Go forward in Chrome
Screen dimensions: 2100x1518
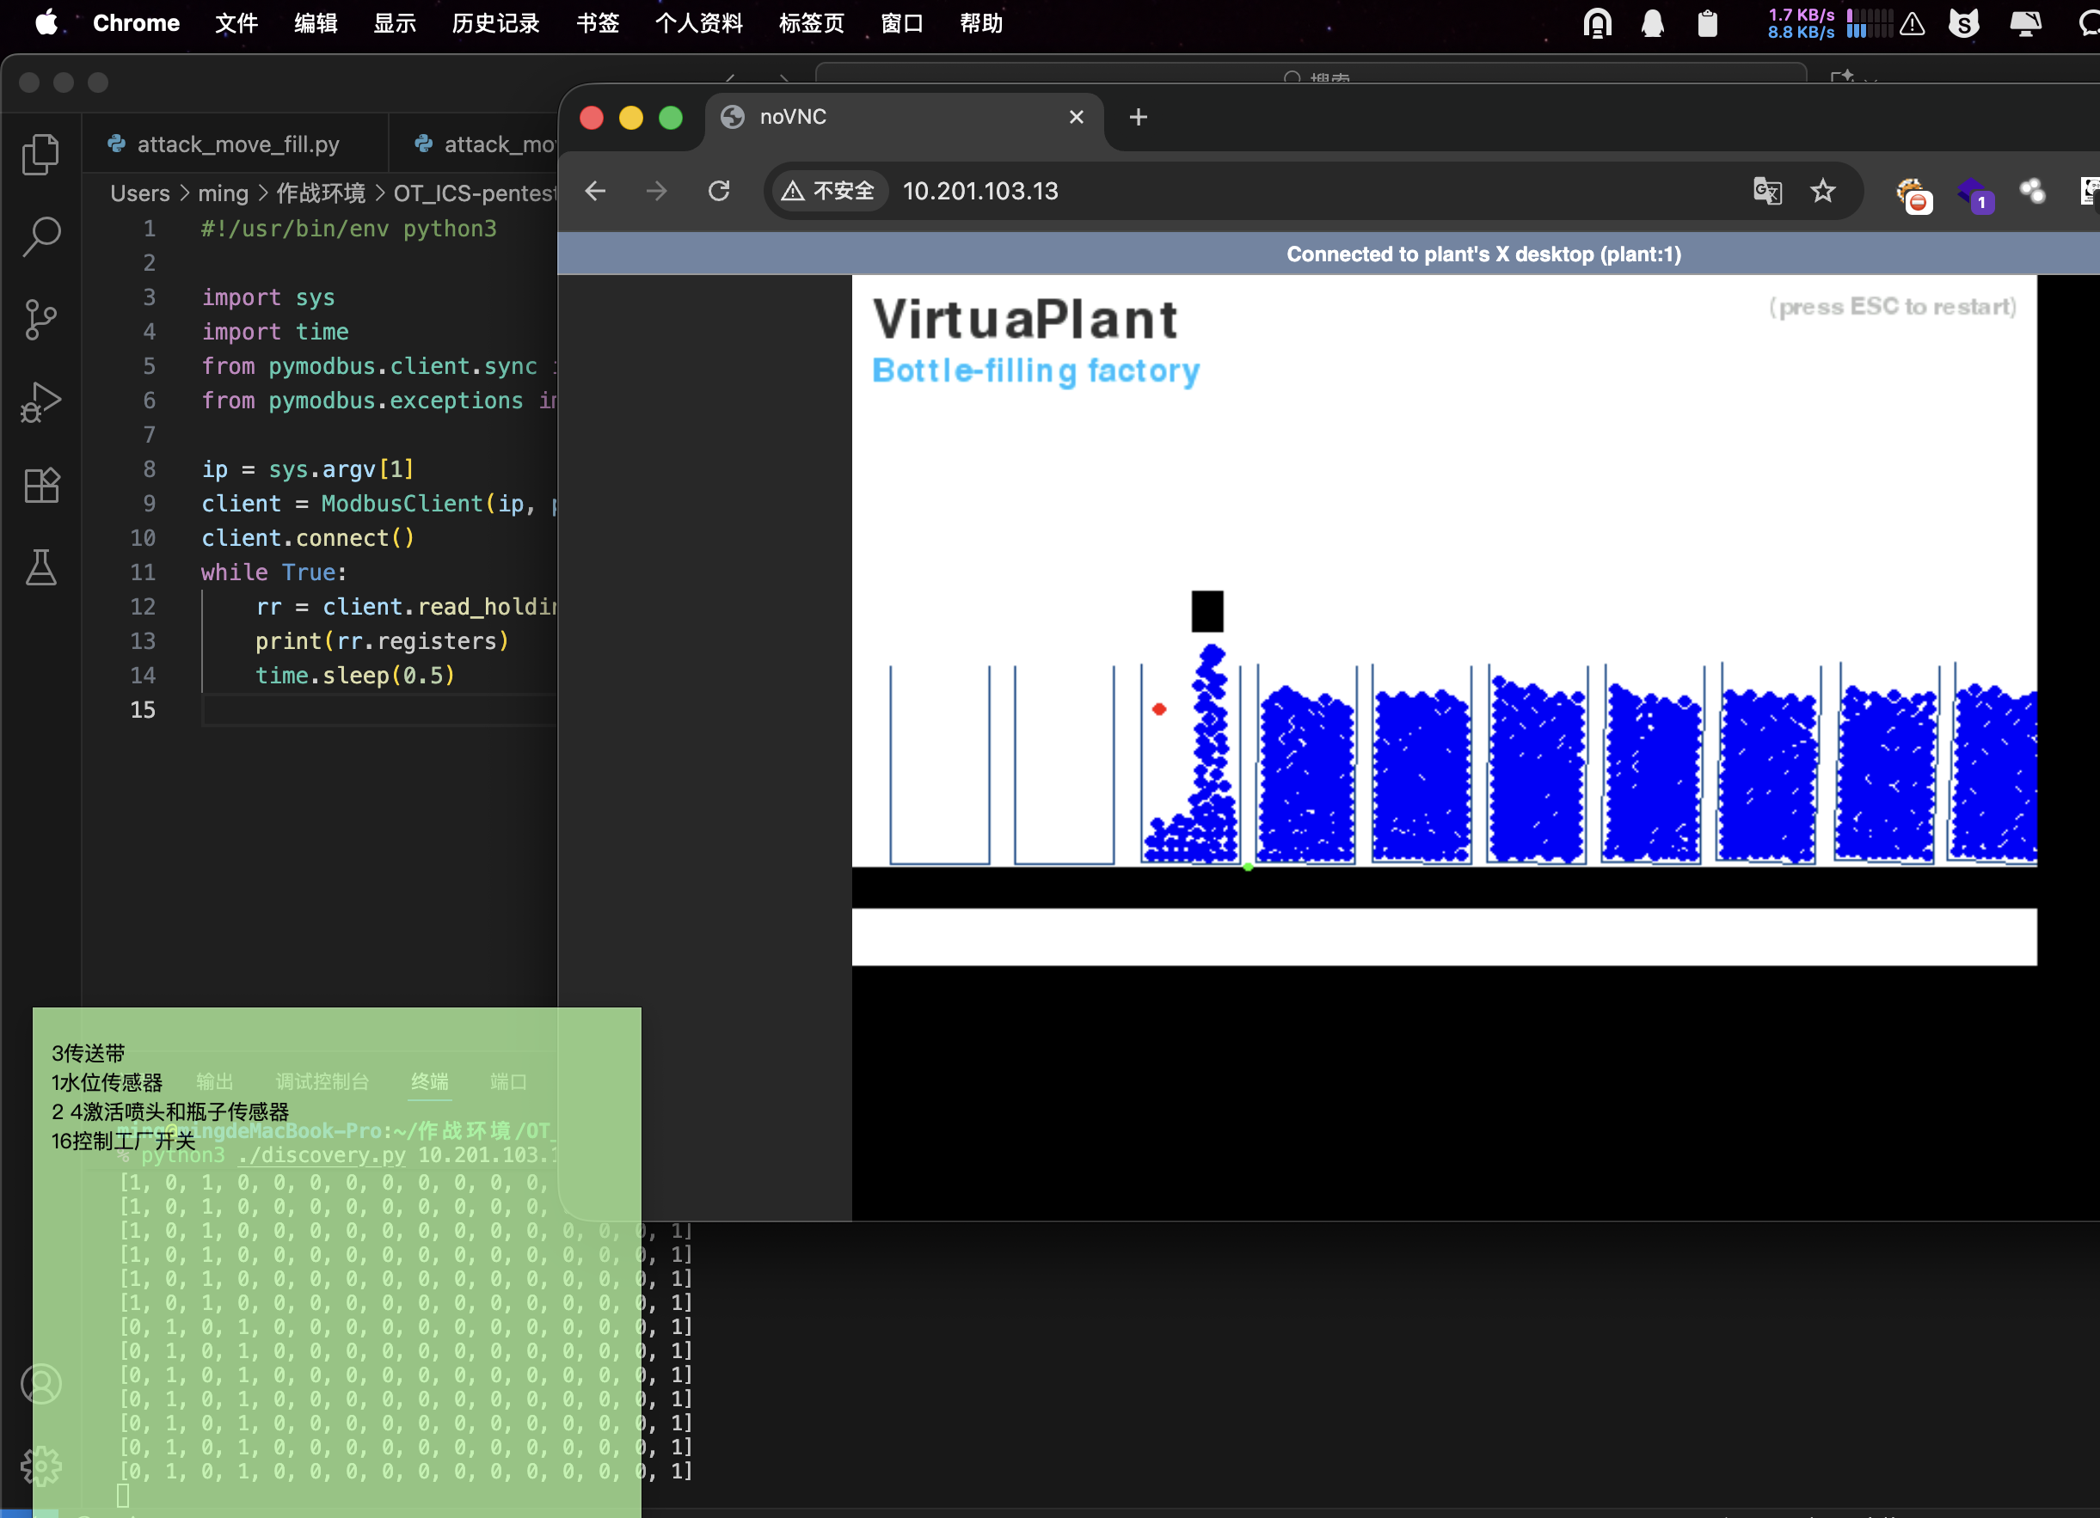tap(656, 192)
